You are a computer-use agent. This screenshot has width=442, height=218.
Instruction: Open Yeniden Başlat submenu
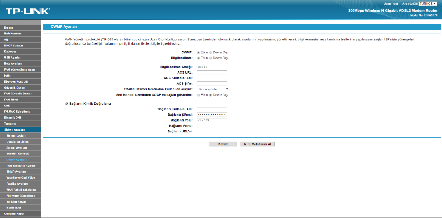click(x=20, y=202)
